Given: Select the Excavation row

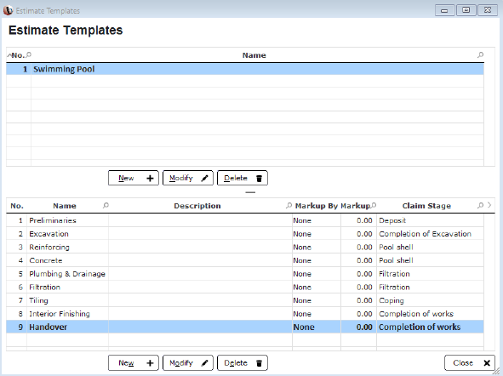Looking at the screenshot, I should pyautogui.click(x=245, y=234).
